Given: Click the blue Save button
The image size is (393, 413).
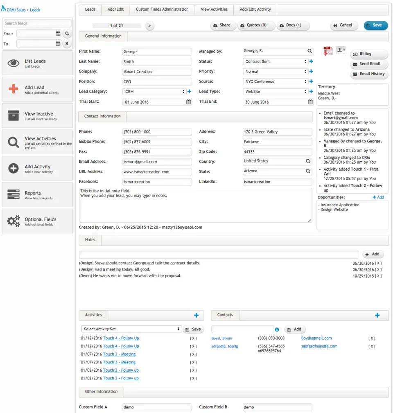Looking at the screenshot, I should [x=376, y=25].
